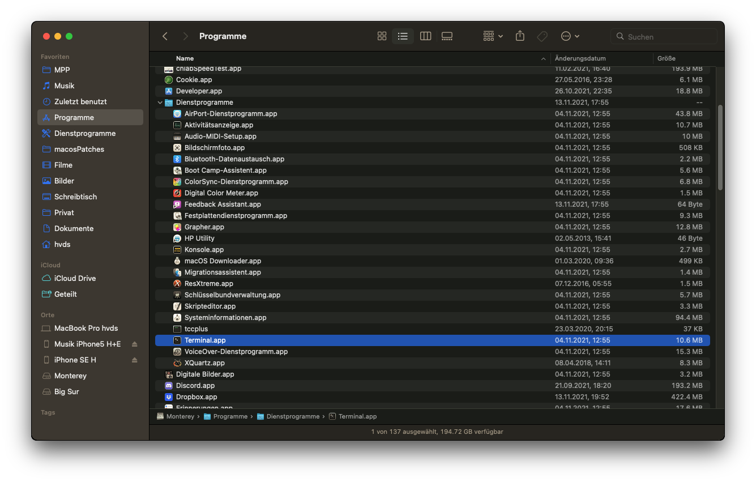756x482 pixels.
Task: Go back with the left chevron
Action: point(165,36)
